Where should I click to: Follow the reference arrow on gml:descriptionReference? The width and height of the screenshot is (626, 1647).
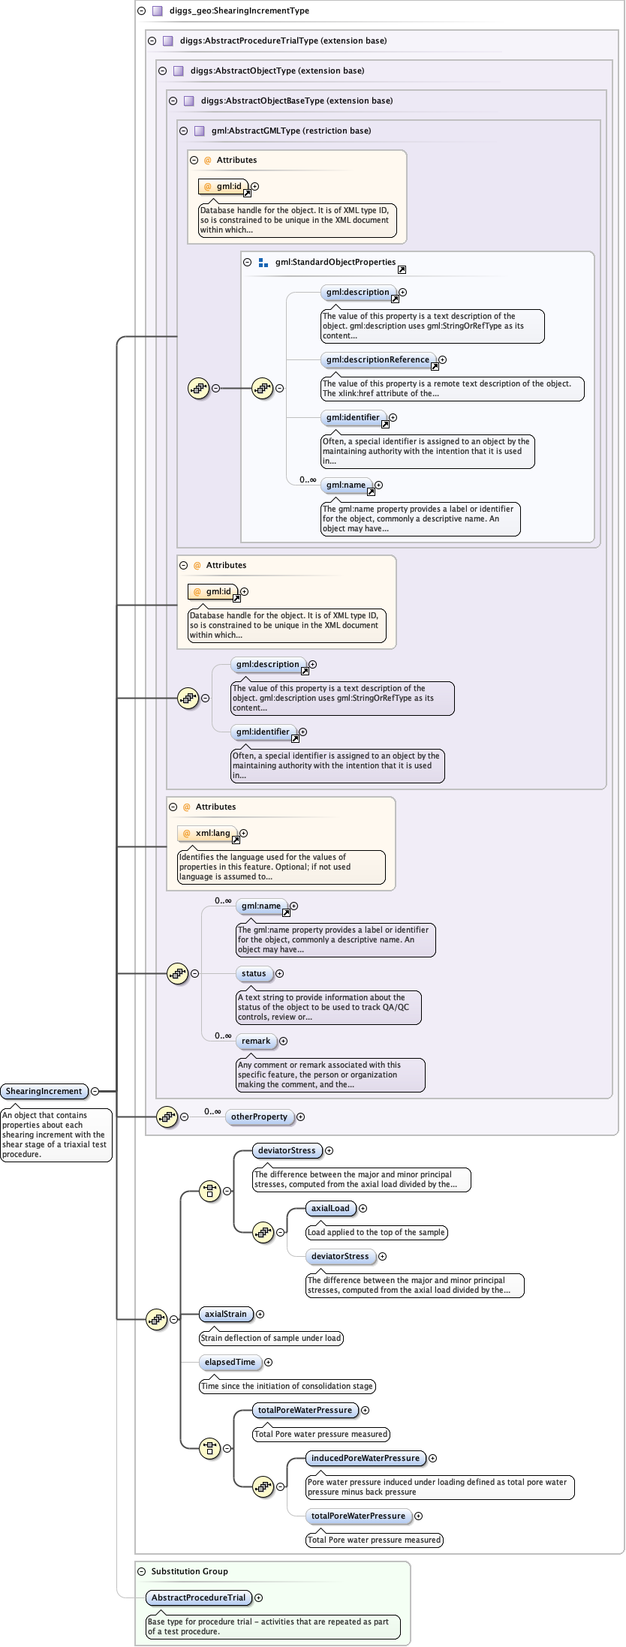pos(435,367)
